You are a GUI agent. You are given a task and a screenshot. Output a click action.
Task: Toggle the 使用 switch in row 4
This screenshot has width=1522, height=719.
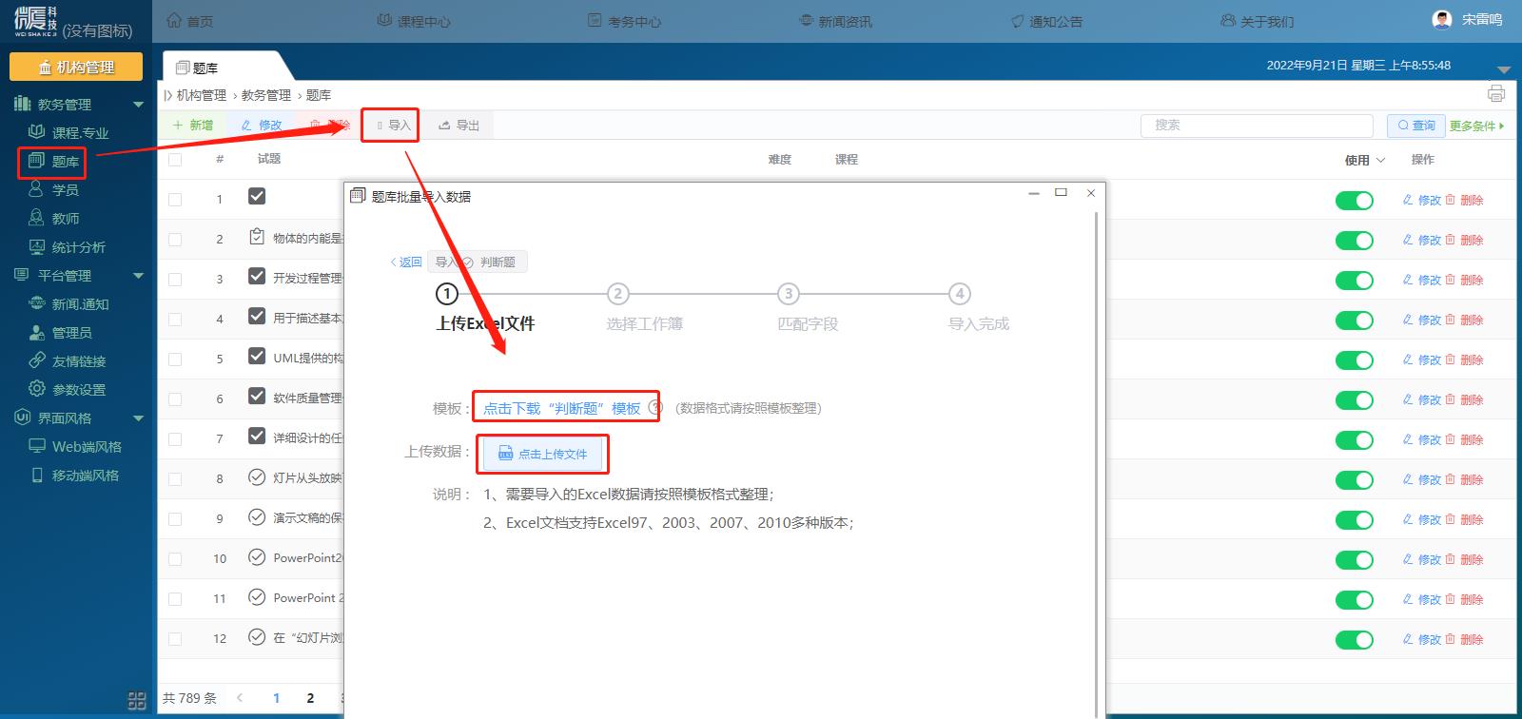[1355, 320]
